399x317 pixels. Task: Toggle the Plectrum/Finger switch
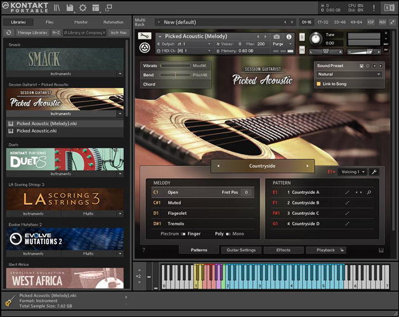tap(183, 234)
